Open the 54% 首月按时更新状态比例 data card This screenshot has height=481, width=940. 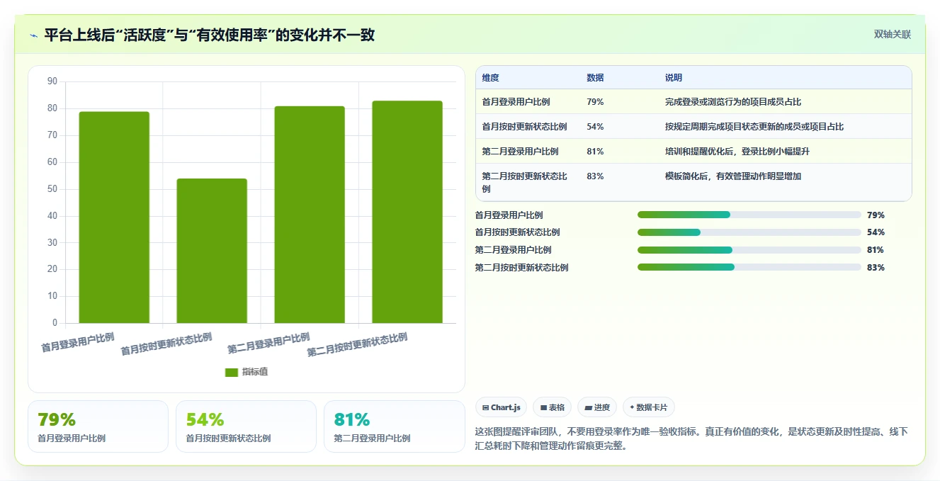pyautogui.click(x=246, y=426)
